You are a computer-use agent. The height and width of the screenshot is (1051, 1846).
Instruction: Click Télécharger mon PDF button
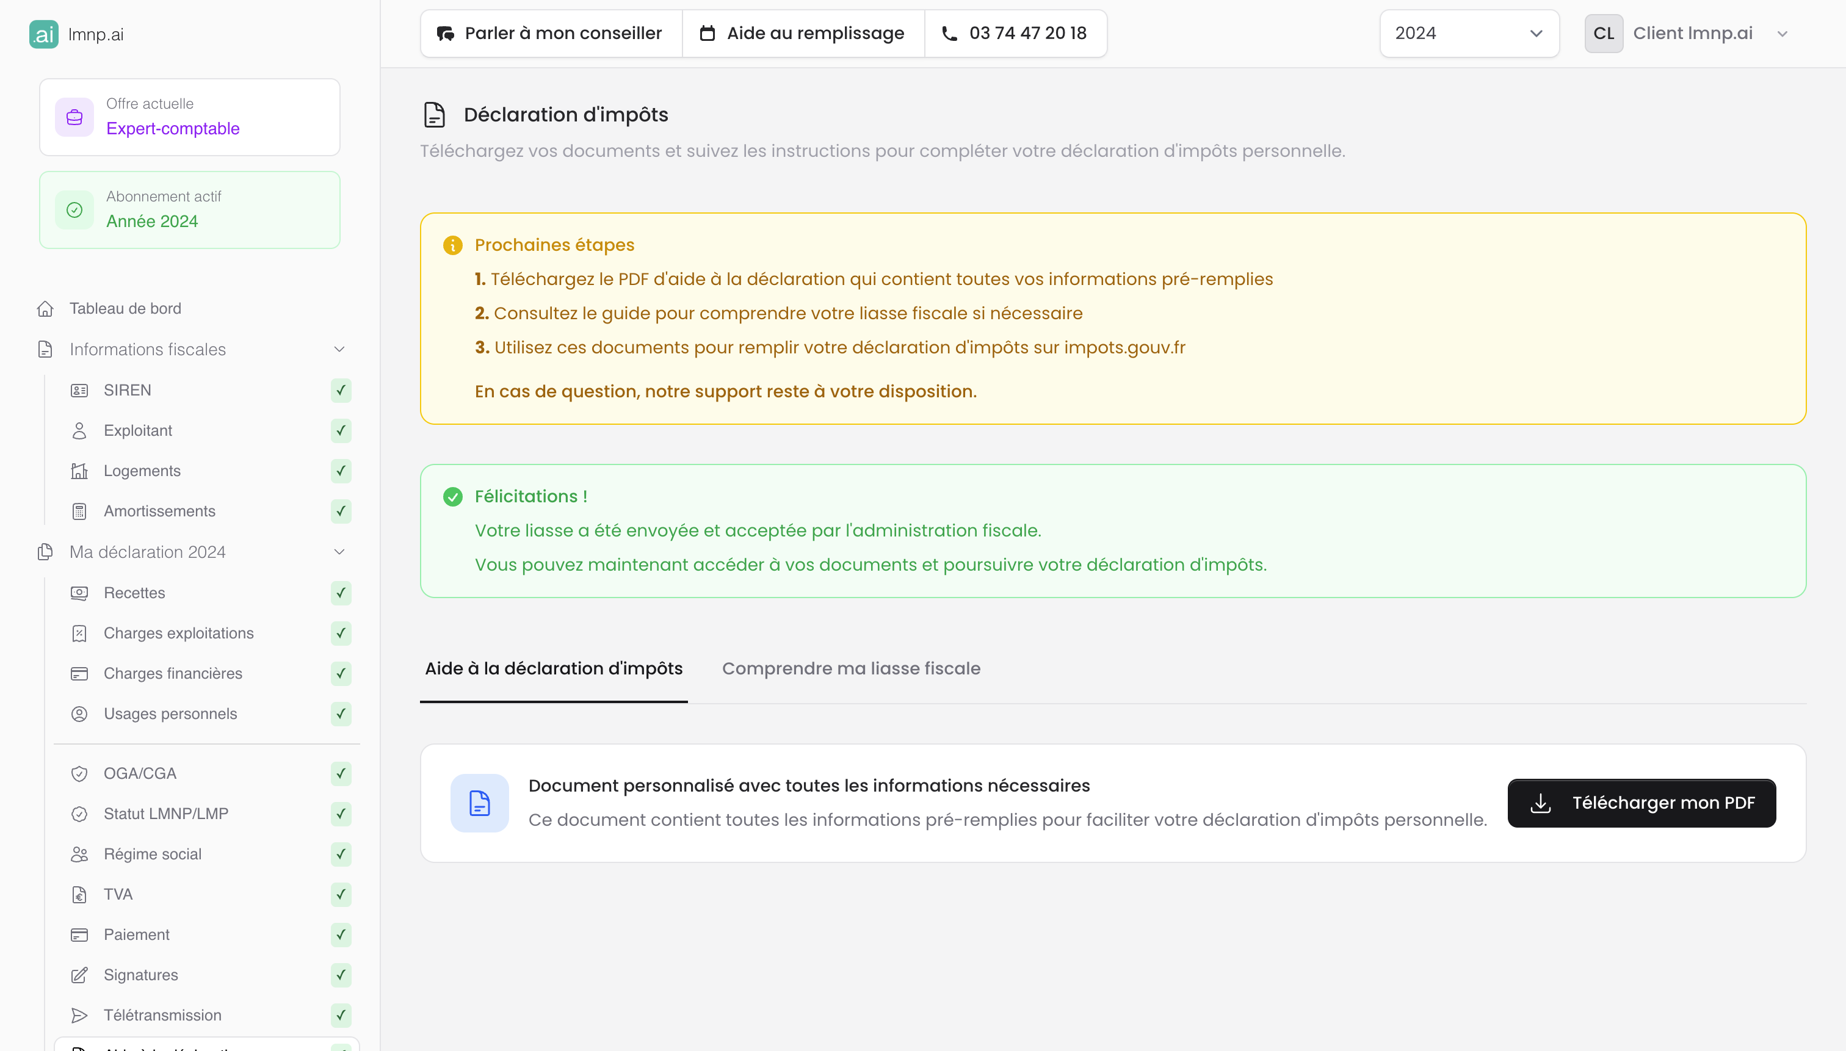tap(1641, 803)
